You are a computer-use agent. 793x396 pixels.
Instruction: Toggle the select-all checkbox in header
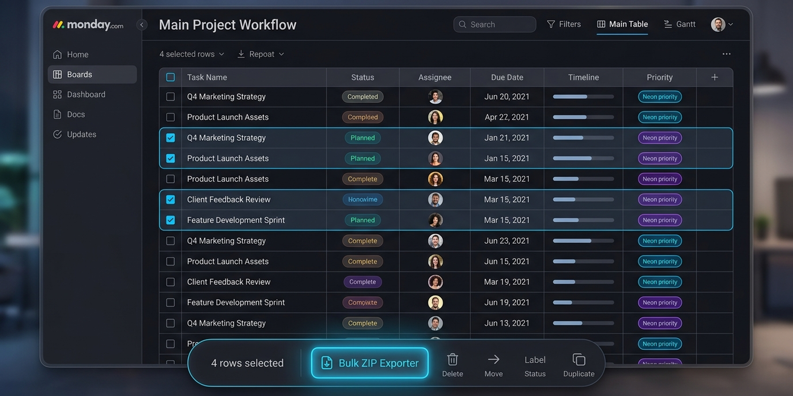click(170, 77)
